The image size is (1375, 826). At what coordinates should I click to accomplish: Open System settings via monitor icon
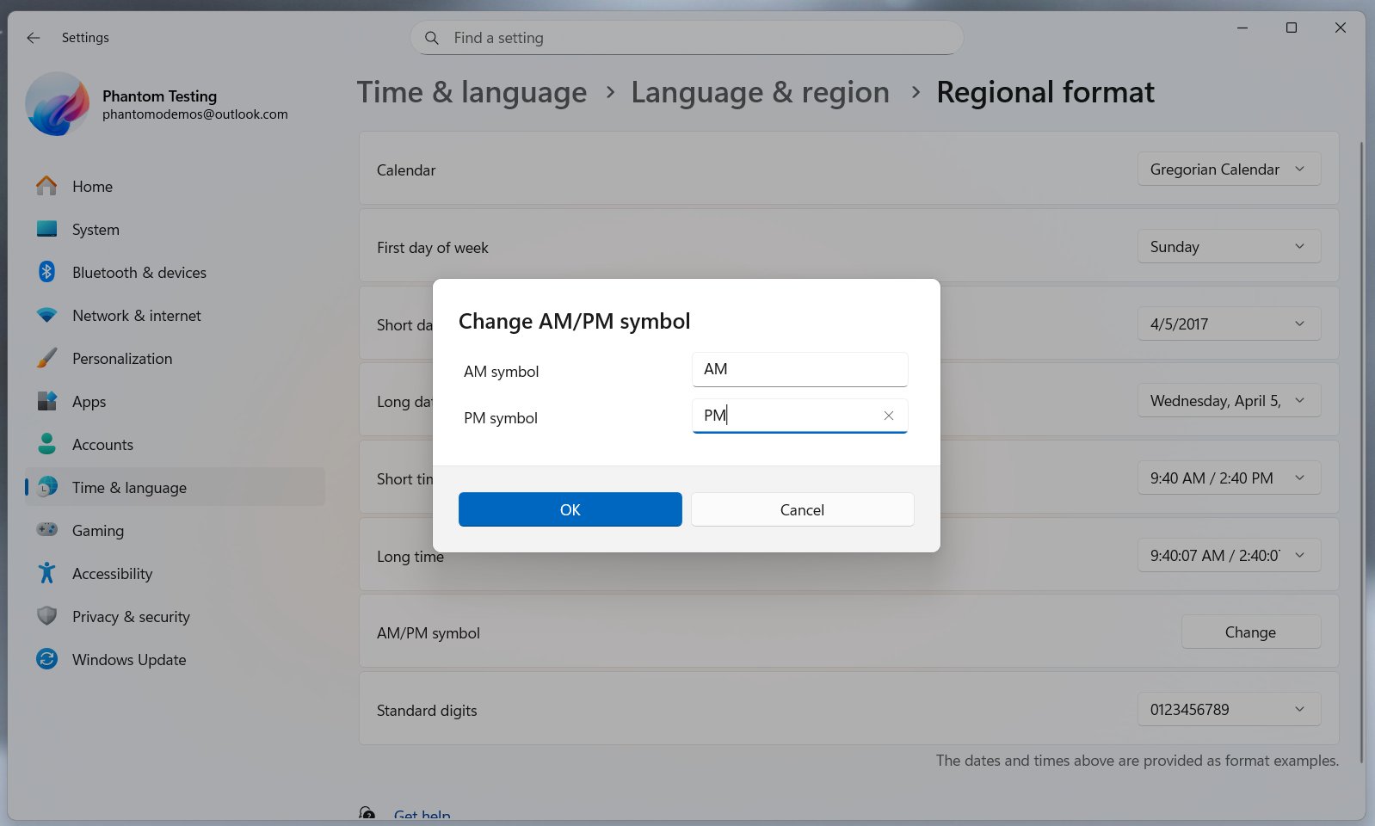46,229
